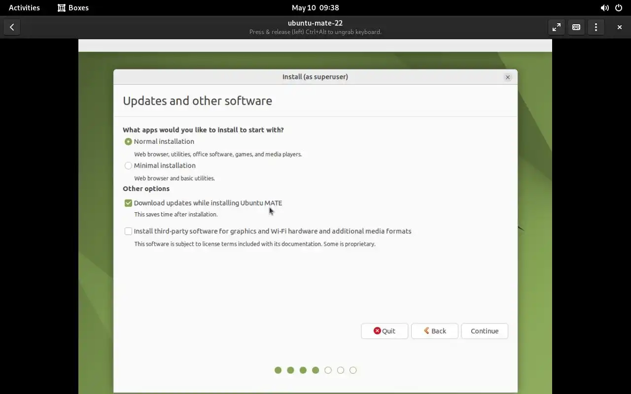Enable Install third-party software checkbox
Screen dimensions: 631x394
click(128, 231)
